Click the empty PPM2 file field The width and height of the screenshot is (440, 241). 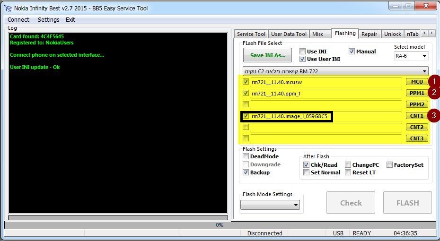[x=326, y=105]
